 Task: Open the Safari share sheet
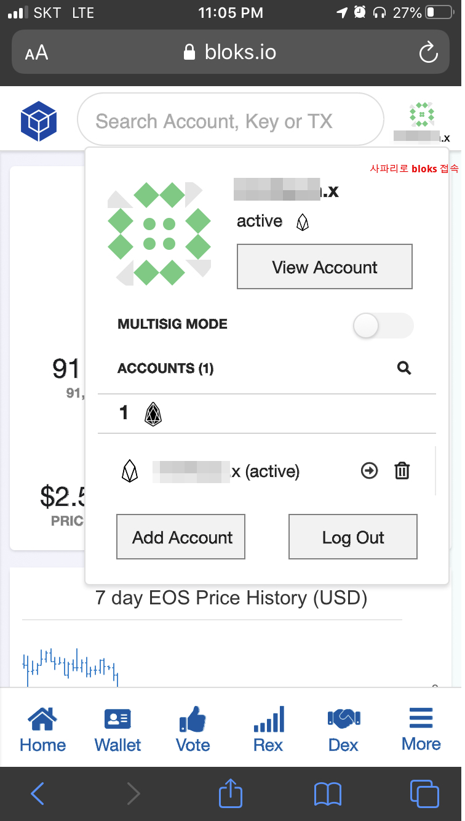231,793
